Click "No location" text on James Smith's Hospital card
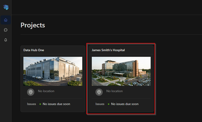This screenshot has width=202, height=122. [115, 91]
